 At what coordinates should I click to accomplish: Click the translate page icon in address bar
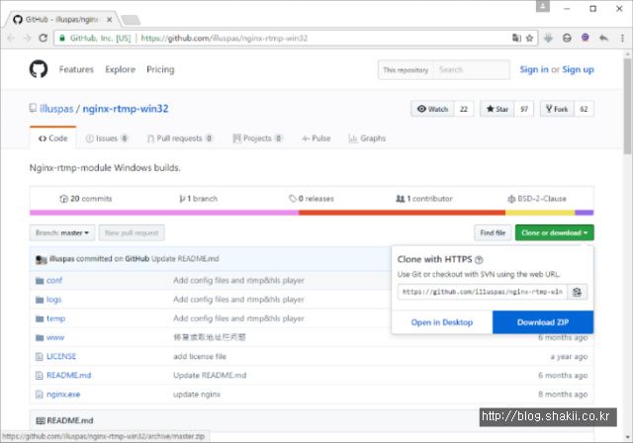point(516,38)
